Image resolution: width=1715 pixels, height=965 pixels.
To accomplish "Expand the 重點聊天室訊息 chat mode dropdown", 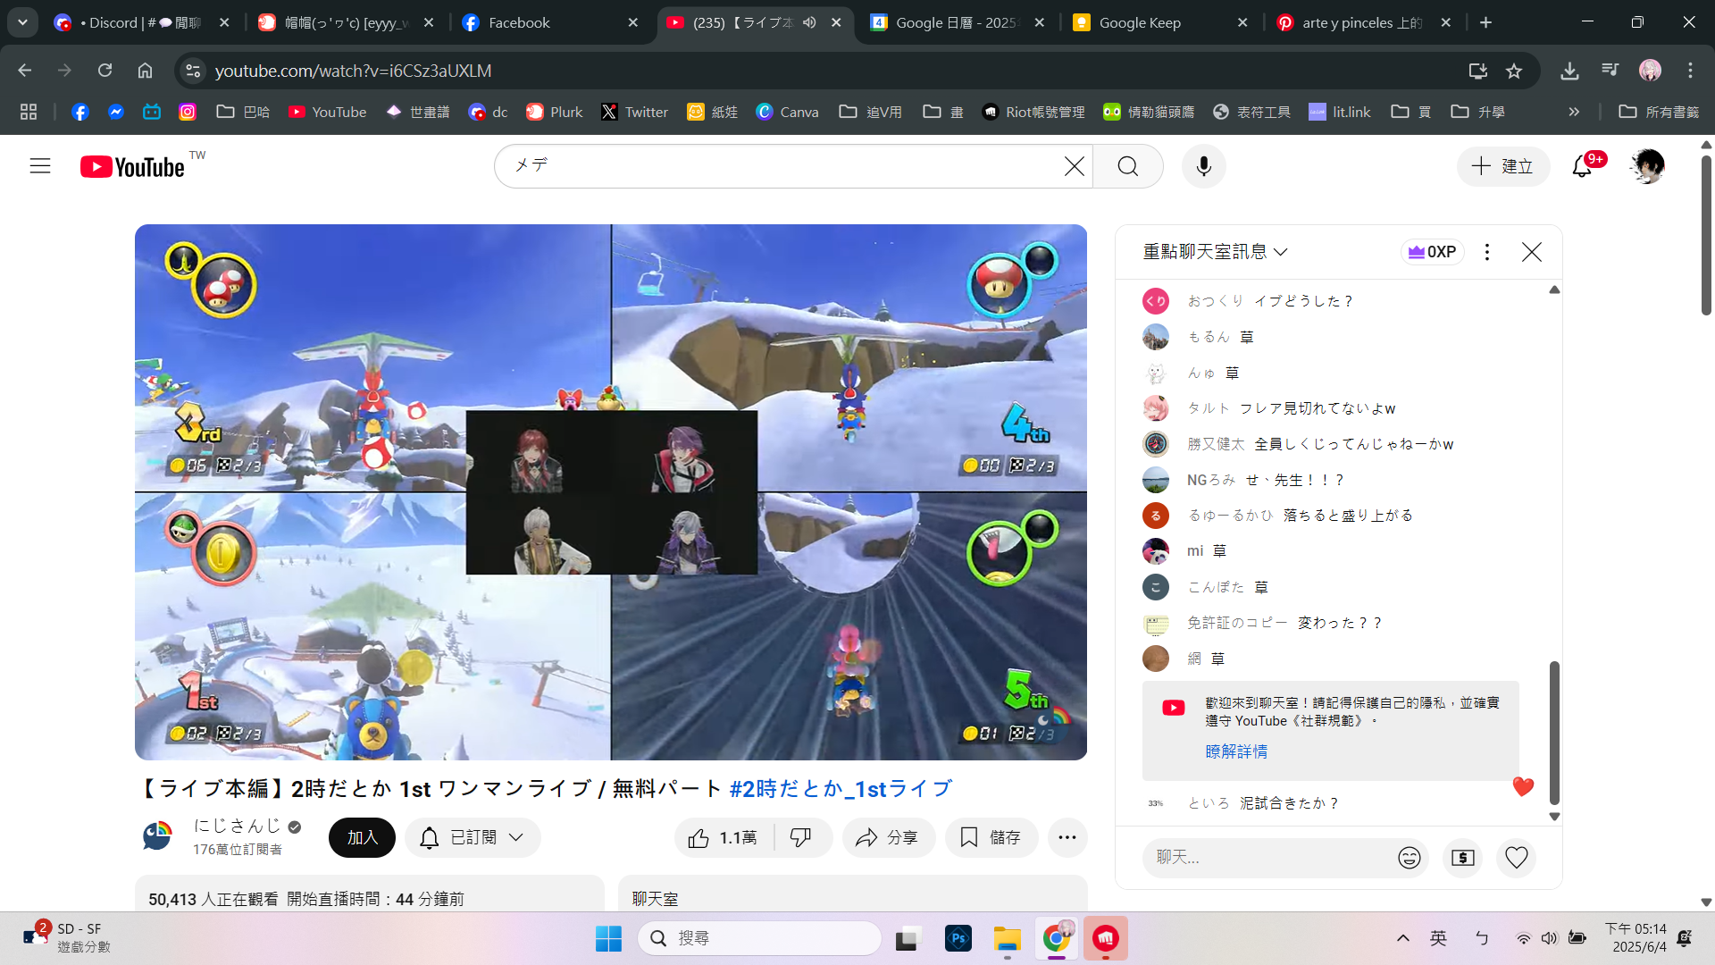I will tap(1216, 252).
